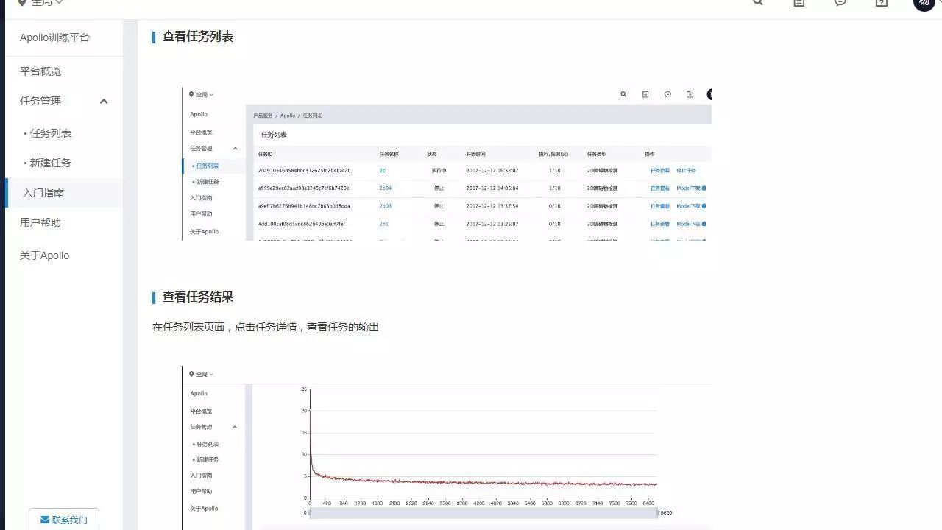Open the document list icon in top bar
Image resolution: width=942 pixels, height=530 pixels.
(799, 2)
